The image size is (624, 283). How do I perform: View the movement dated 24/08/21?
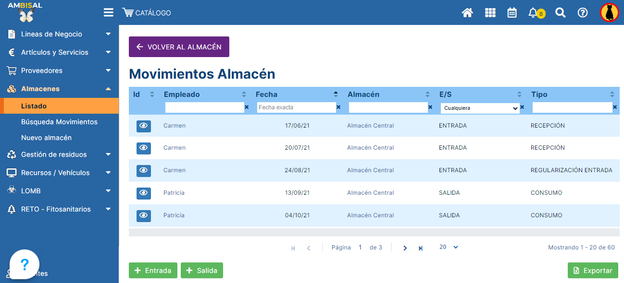pyautogui.click(x=143, y=170)
